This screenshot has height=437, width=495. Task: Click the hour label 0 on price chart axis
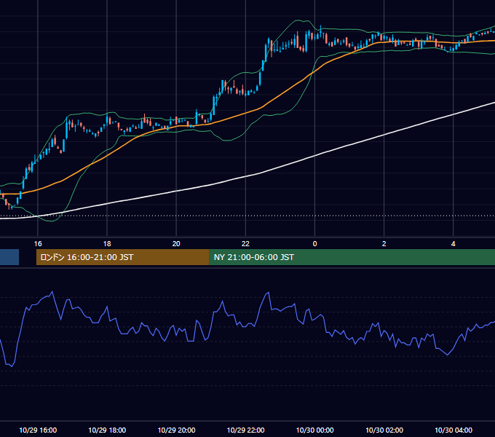point(314,244)
